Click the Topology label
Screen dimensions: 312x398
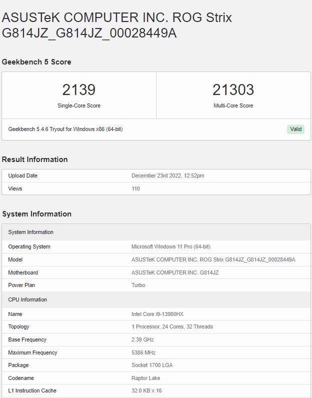coord(18,326)
